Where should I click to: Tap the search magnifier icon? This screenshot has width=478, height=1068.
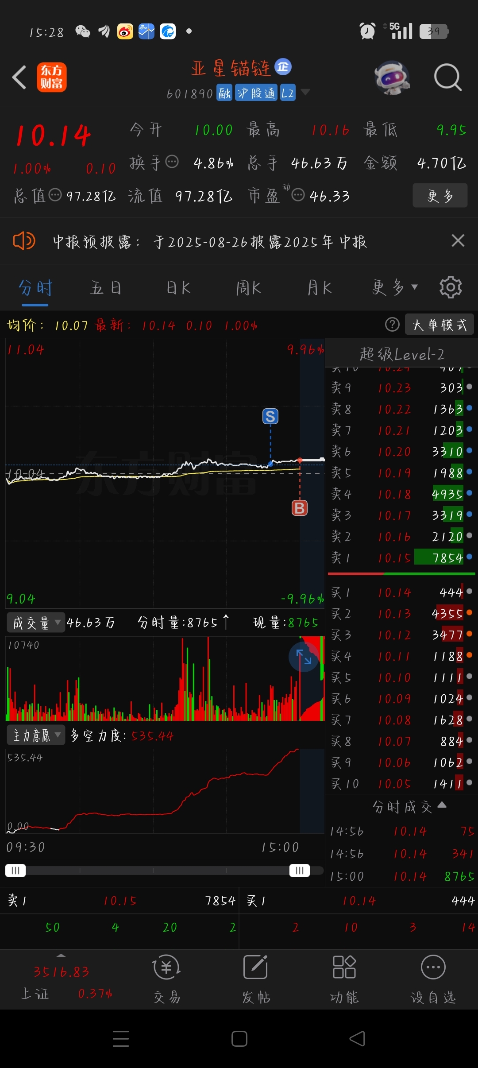click(448, 77)
